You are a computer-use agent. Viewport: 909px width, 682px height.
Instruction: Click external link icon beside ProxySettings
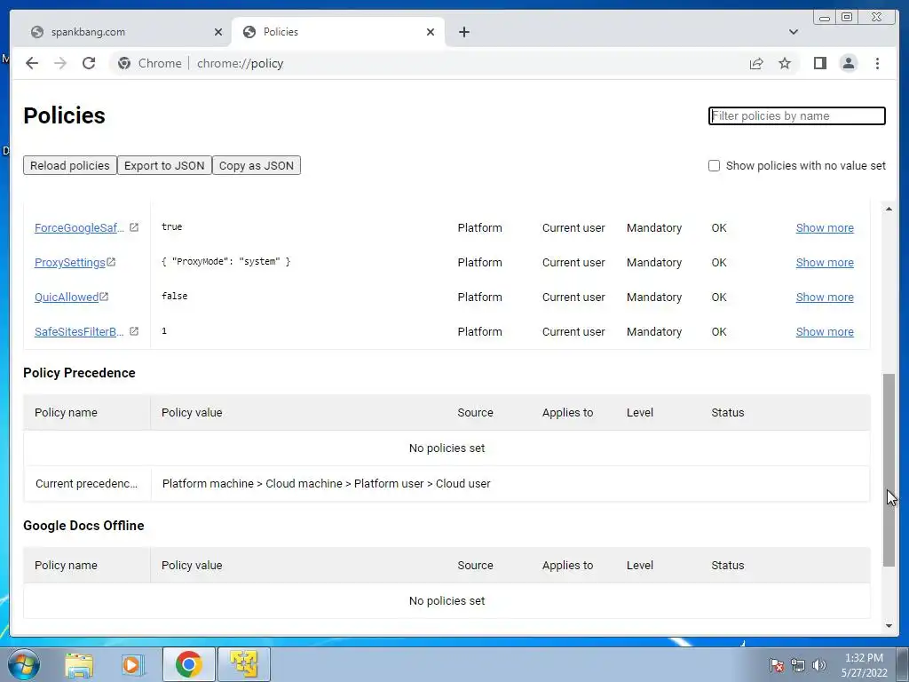point(111,262)
